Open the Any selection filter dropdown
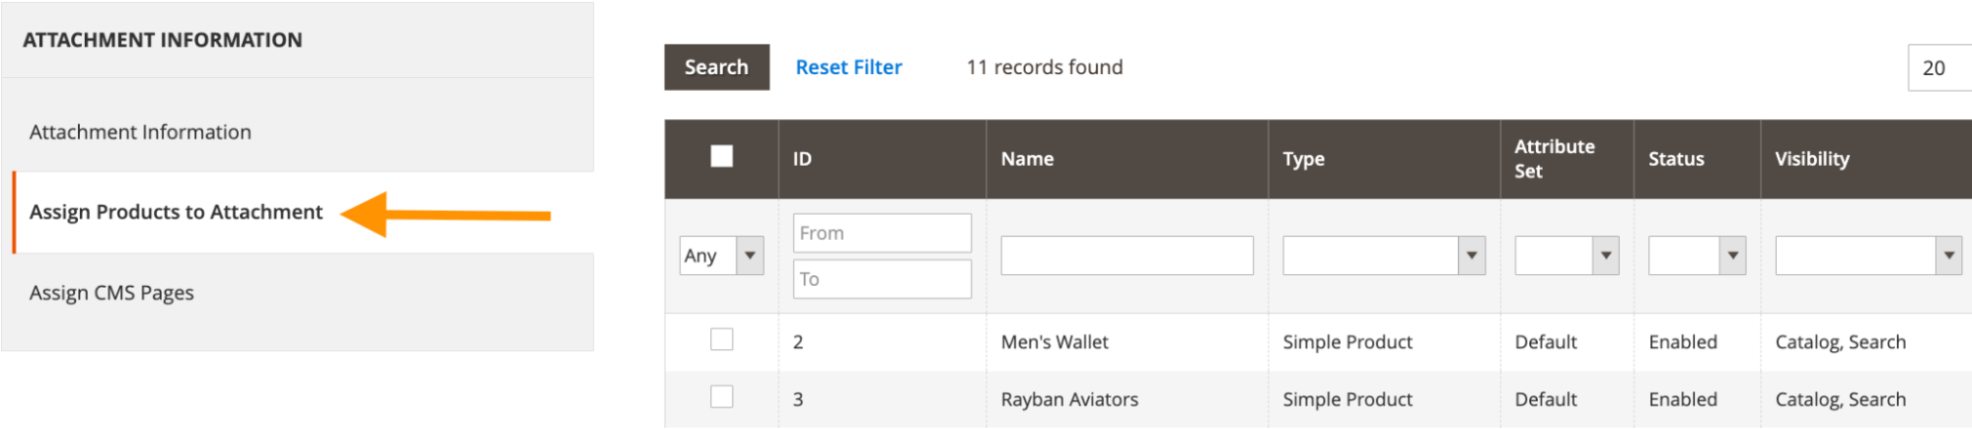Screen dimensions: 1972x429 click(721, 255)
